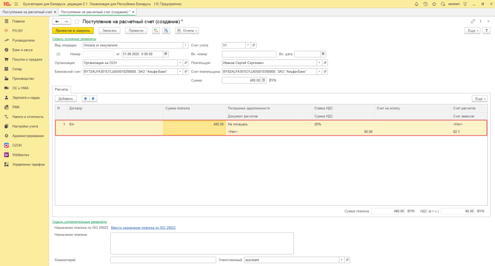Open Еще menu in Расчеты table
This screenshot has height=266, width=495.
coord(480,99)
